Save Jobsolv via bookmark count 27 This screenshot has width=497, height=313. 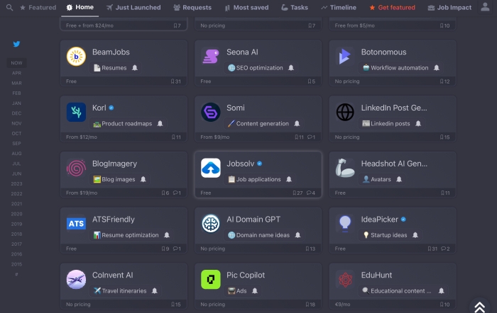tap(297, 193)
